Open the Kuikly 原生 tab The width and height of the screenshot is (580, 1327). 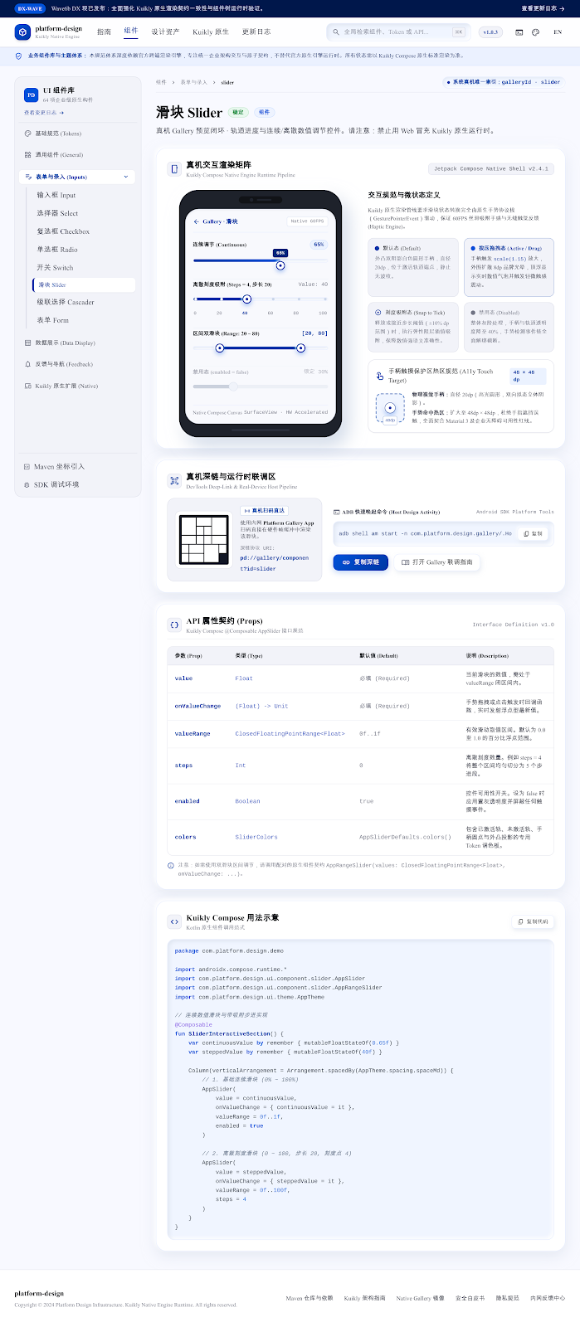tap(211, 32)
